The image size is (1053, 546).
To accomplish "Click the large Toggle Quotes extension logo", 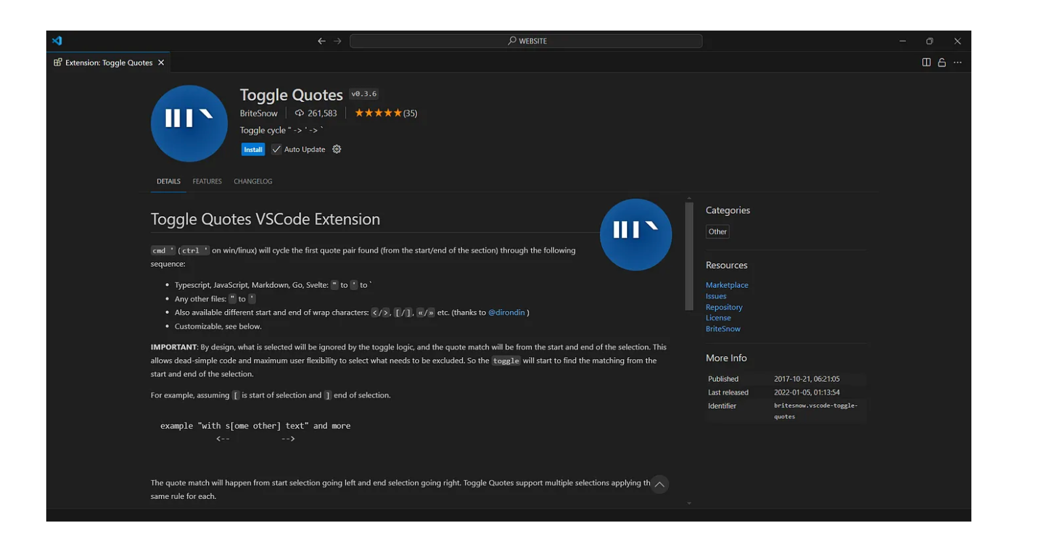I will point(189,124).
